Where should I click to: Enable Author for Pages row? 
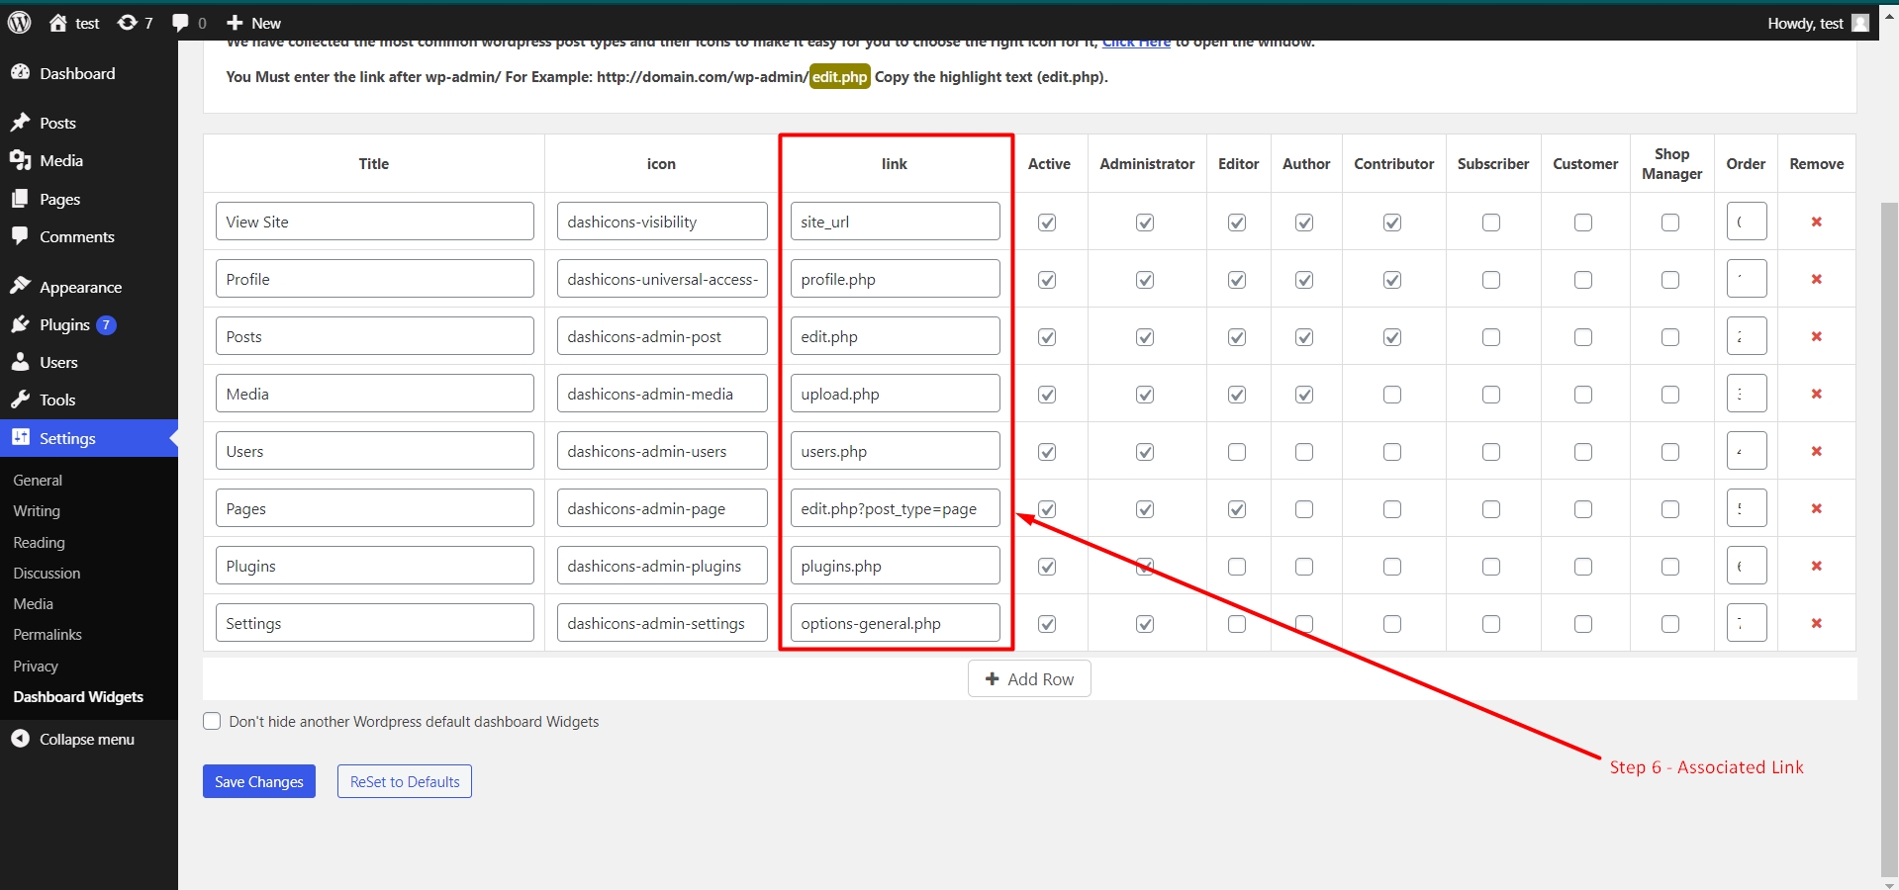click(1304, 509)
